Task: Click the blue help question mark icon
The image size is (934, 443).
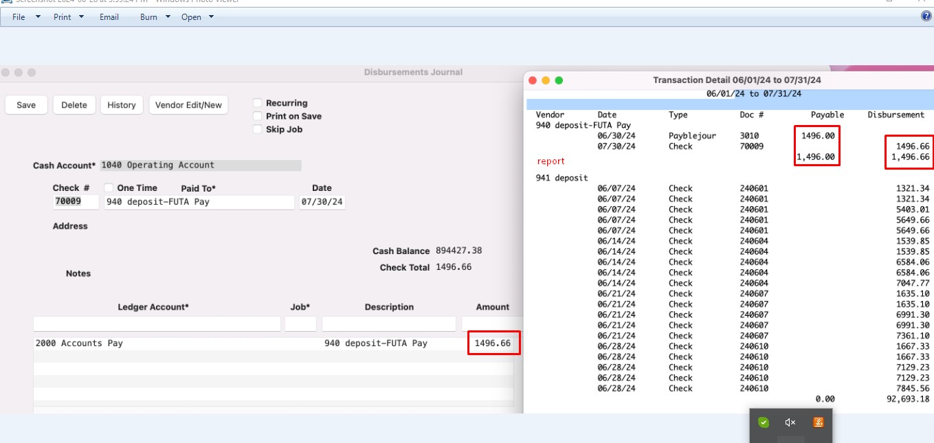Action: pos(926,16)
